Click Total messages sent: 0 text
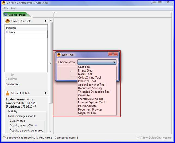The image size is (175, 143). tap(22, 116)
